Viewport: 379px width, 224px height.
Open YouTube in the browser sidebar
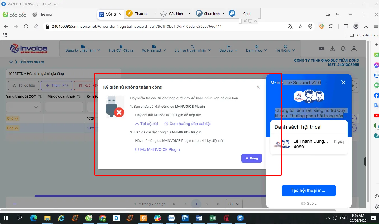point(376,116)
